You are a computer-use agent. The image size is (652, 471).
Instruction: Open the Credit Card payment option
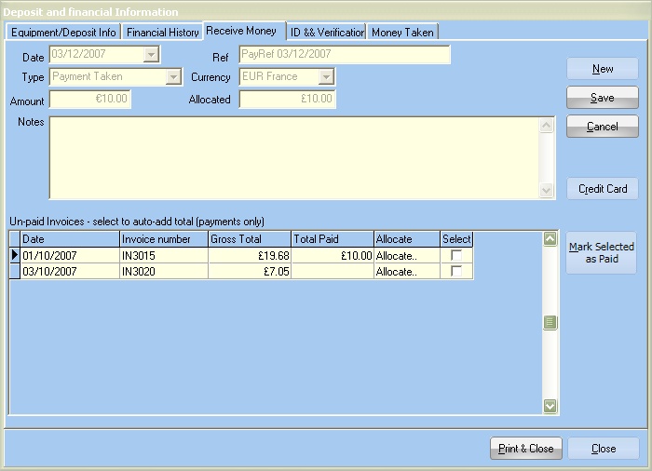coord(603,188)
